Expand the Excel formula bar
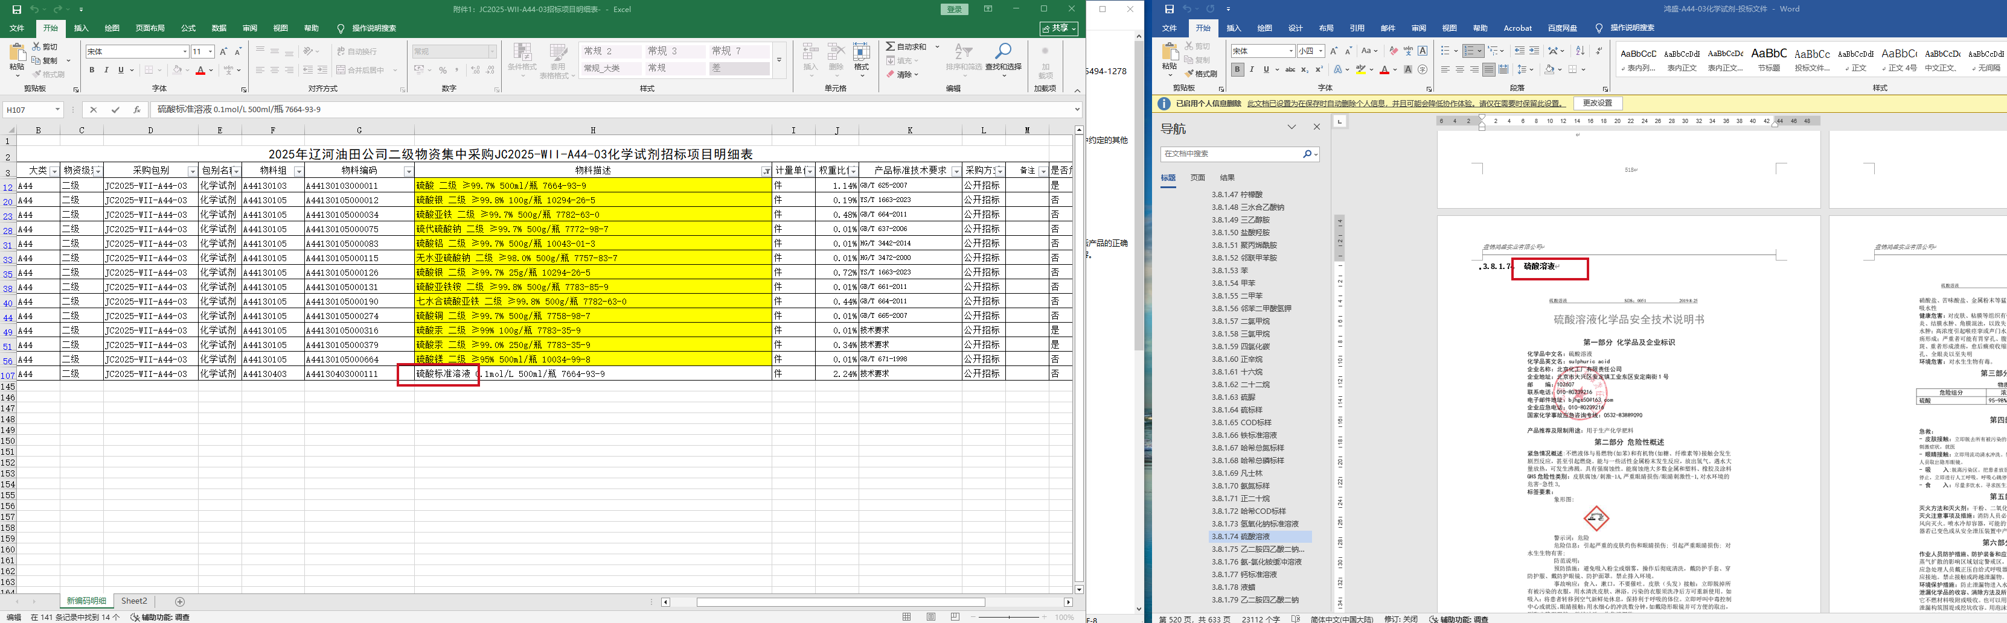2007x623 pixels. [1078, 110]
